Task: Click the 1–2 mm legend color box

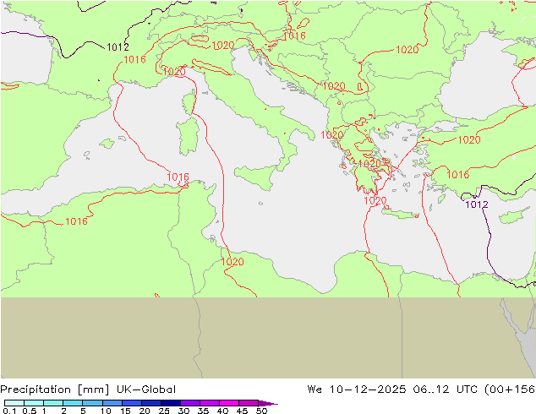Action: [x=53, y=403]
